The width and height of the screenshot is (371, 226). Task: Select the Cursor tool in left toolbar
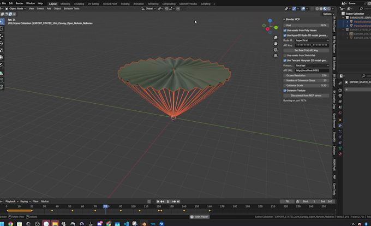pos(2,28)
